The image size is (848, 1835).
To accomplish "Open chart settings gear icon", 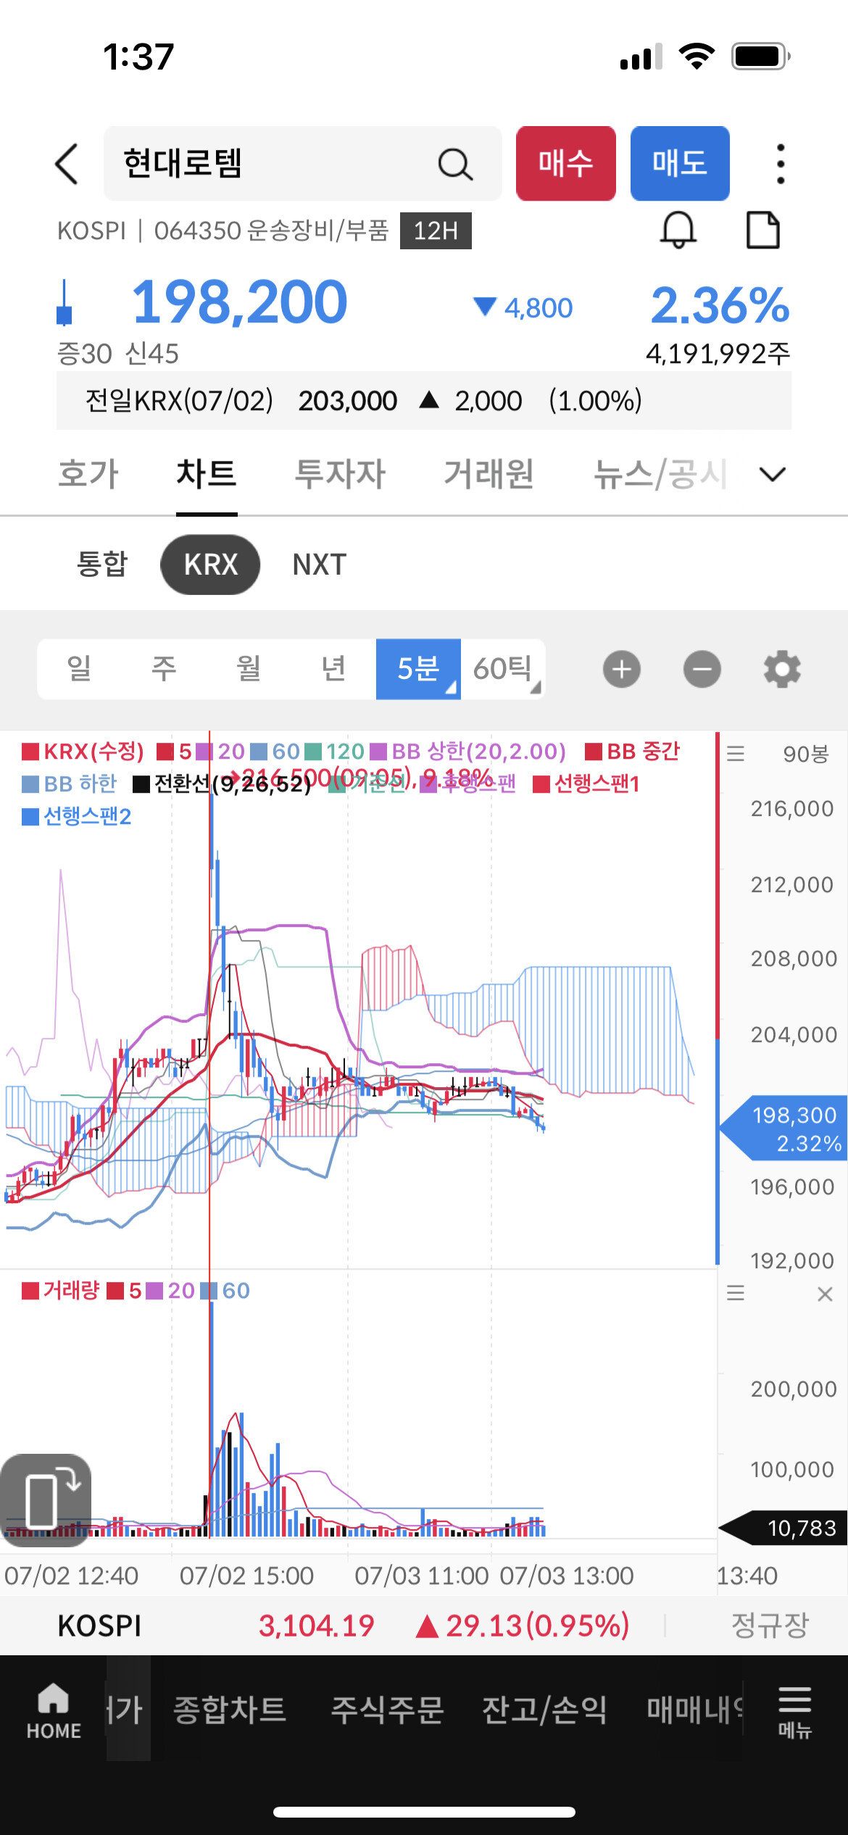I will coord(782,669).
